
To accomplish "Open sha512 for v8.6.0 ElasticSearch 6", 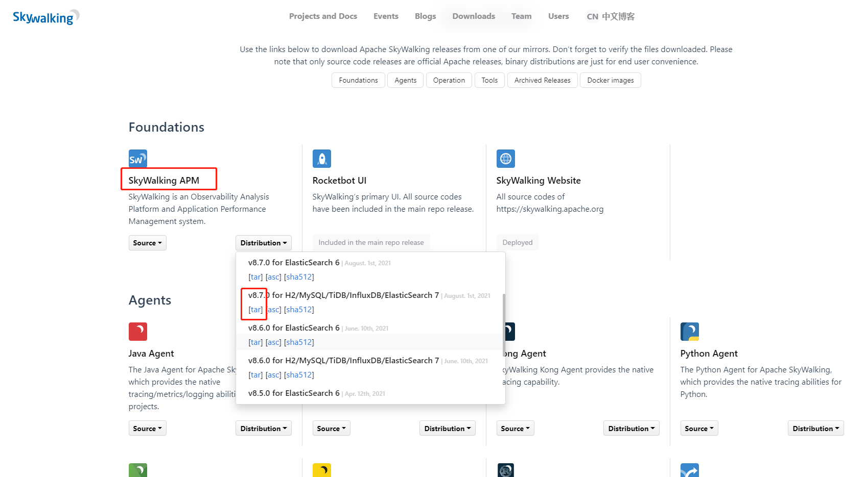I will pyautogui.click(x=299, y=342).
